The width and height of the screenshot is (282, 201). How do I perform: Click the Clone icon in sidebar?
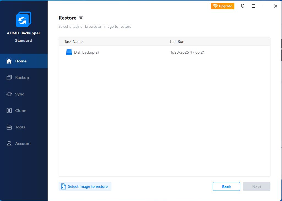coord(9,111)
